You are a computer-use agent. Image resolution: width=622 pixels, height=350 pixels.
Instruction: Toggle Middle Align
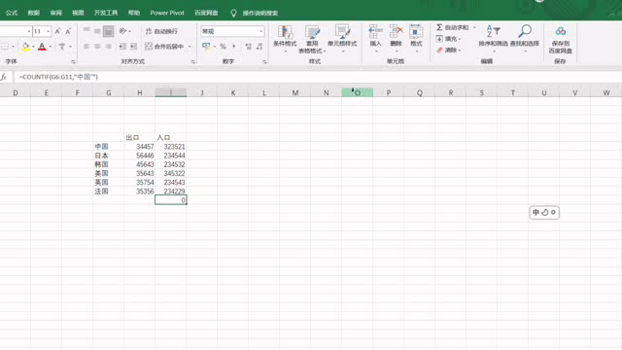pos(97,31)
